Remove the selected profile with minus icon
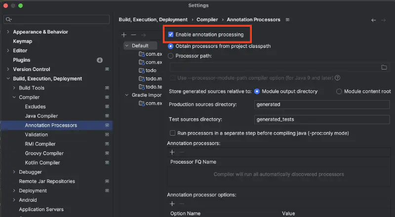Screen dimensions: 395x217 click(x=133, y=35)
